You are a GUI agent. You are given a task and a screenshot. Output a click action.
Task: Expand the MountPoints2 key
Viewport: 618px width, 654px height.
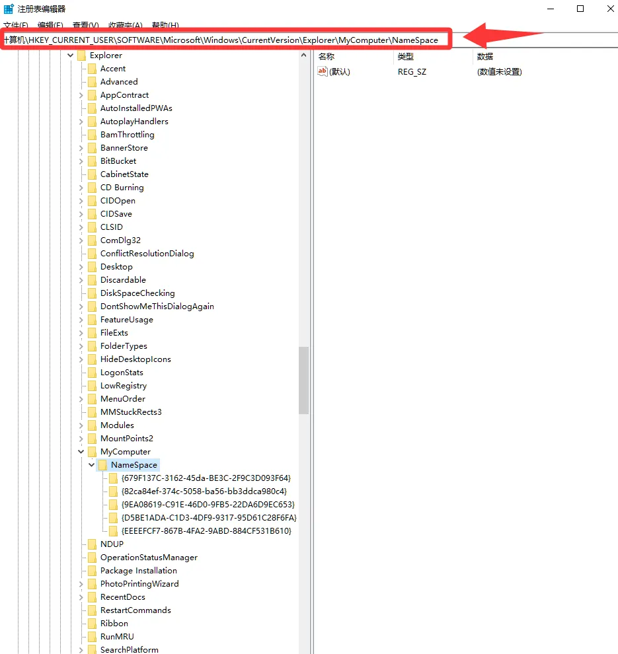(x=81, y=439)
